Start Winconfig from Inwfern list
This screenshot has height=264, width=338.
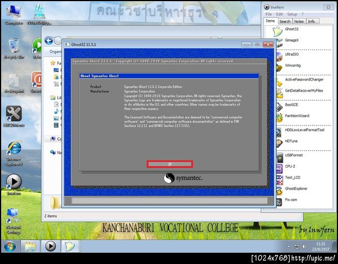(293, 65)
